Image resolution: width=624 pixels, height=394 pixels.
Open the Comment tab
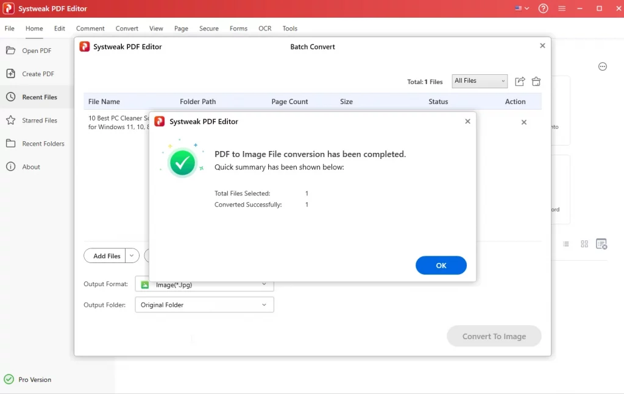click(90, 28)
